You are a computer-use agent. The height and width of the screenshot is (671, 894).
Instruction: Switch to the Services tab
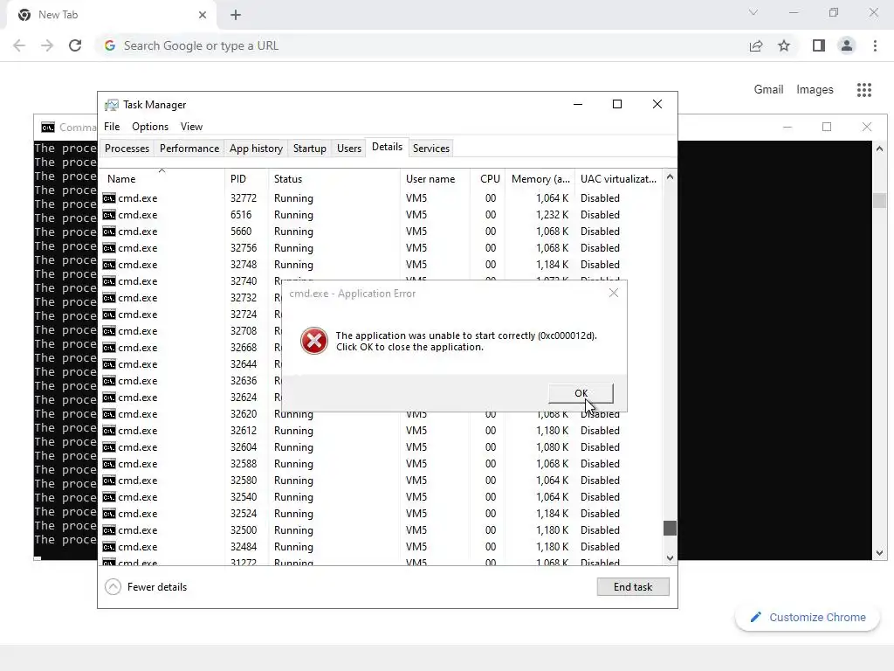[x=431, y=149]
